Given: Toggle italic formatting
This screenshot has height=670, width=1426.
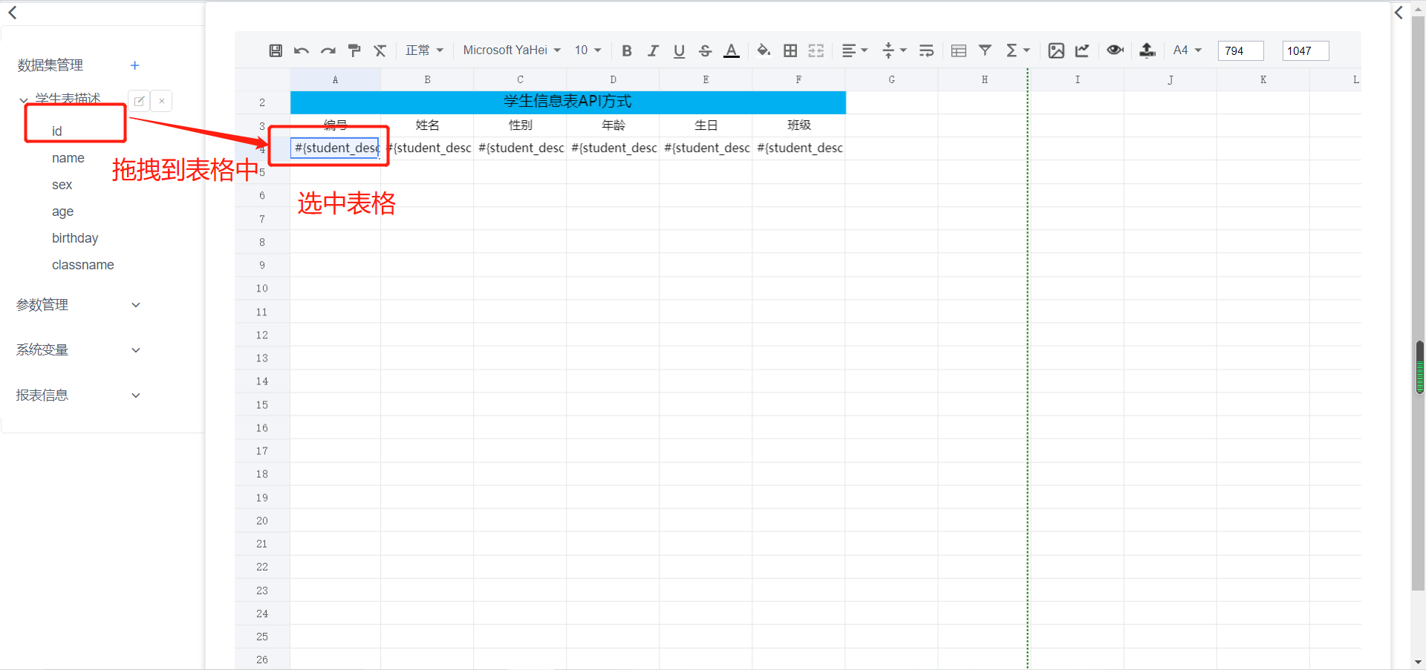Looking at the screenshot, I should point(653,50).
